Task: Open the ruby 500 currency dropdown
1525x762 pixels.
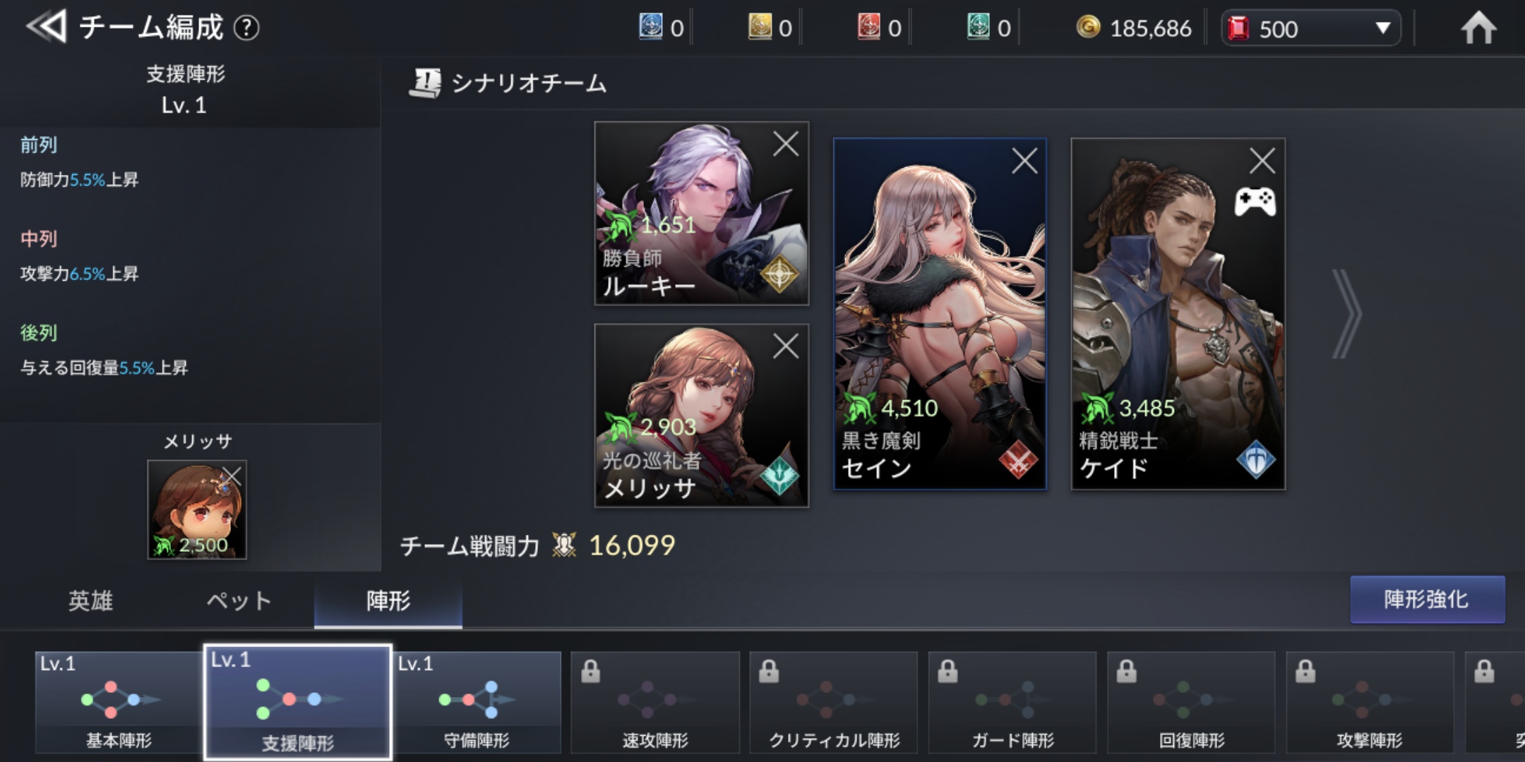Action: click(1311, 28)
